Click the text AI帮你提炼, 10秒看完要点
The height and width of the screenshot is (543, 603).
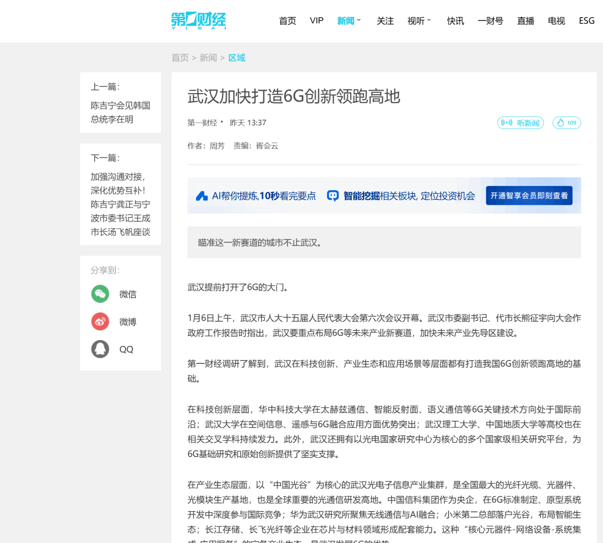[x=264, y=196]
